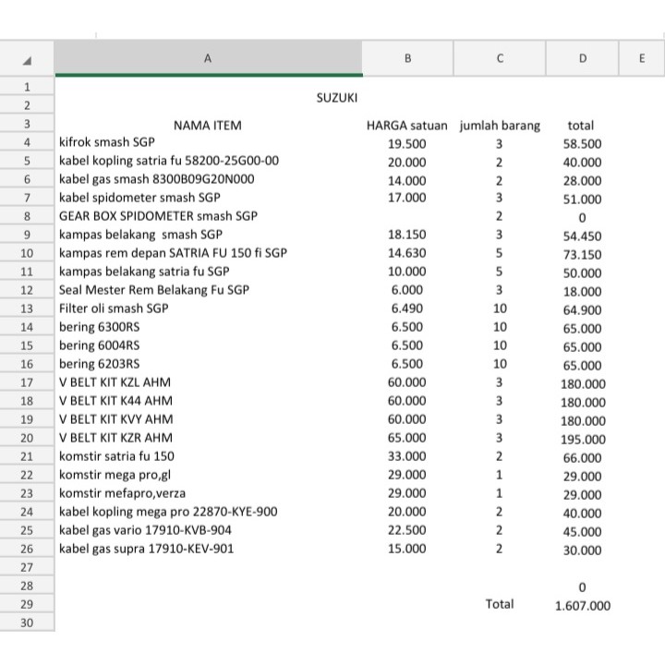Click the SUZUKI title cell

[337, 97]
